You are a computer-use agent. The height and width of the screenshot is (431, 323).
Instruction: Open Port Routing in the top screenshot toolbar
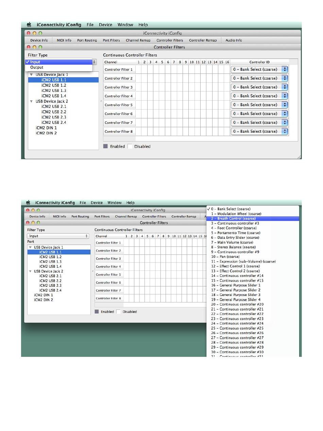point(87,40)
